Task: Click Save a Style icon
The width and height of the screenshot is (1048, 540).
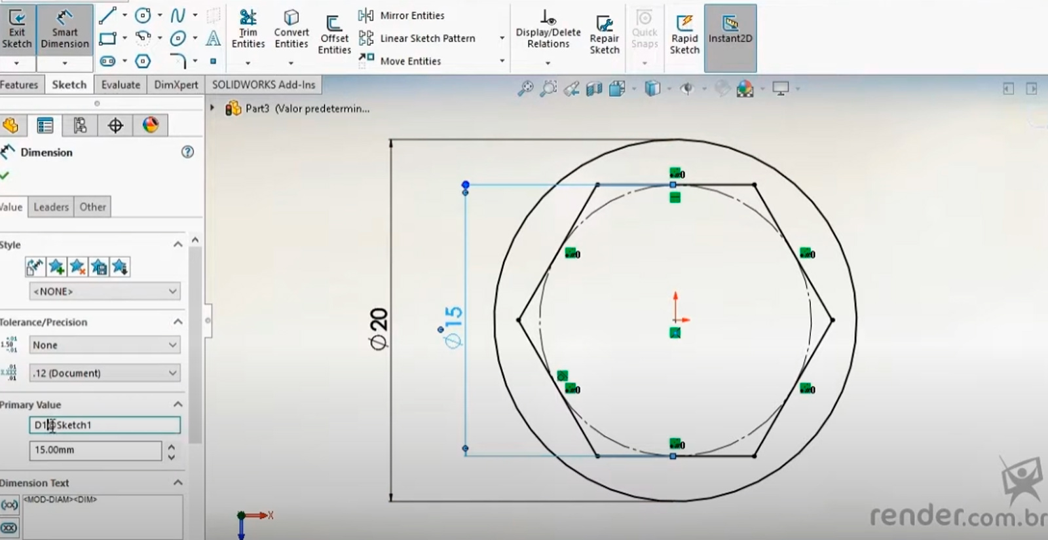Action: (99, 267)
